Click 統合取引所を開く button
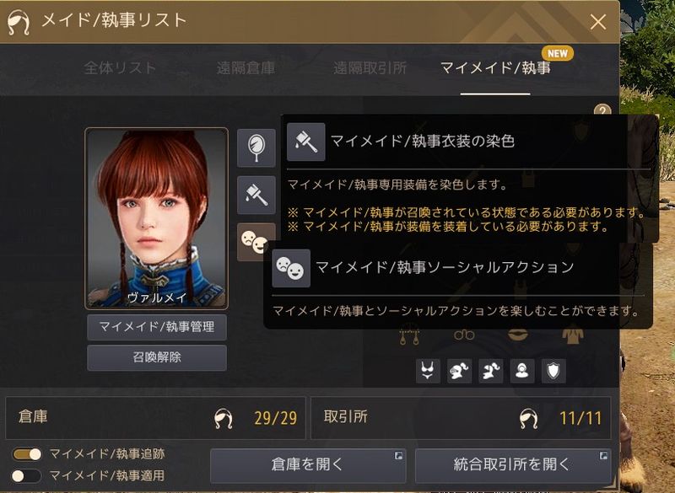675x493 pixels. [x=513, y=465]
